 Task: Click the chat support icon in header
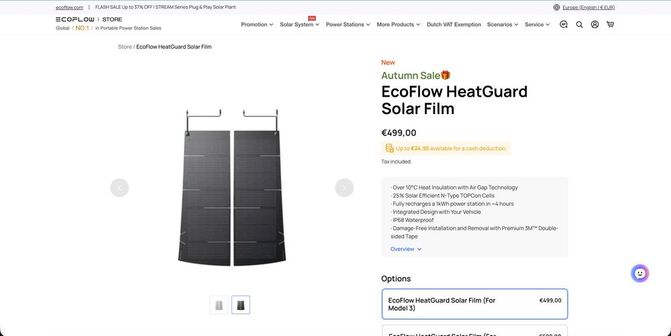[564, 24]
